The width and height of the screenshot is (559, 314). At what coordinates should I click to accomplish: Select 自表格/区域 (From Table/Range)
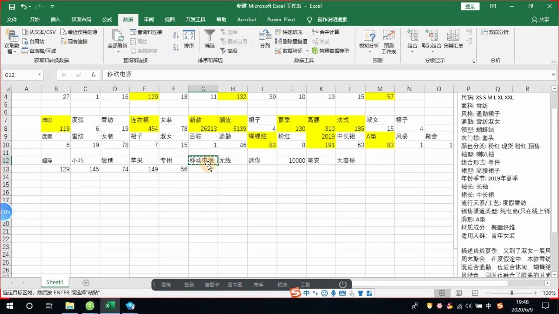tap(39, 51)
